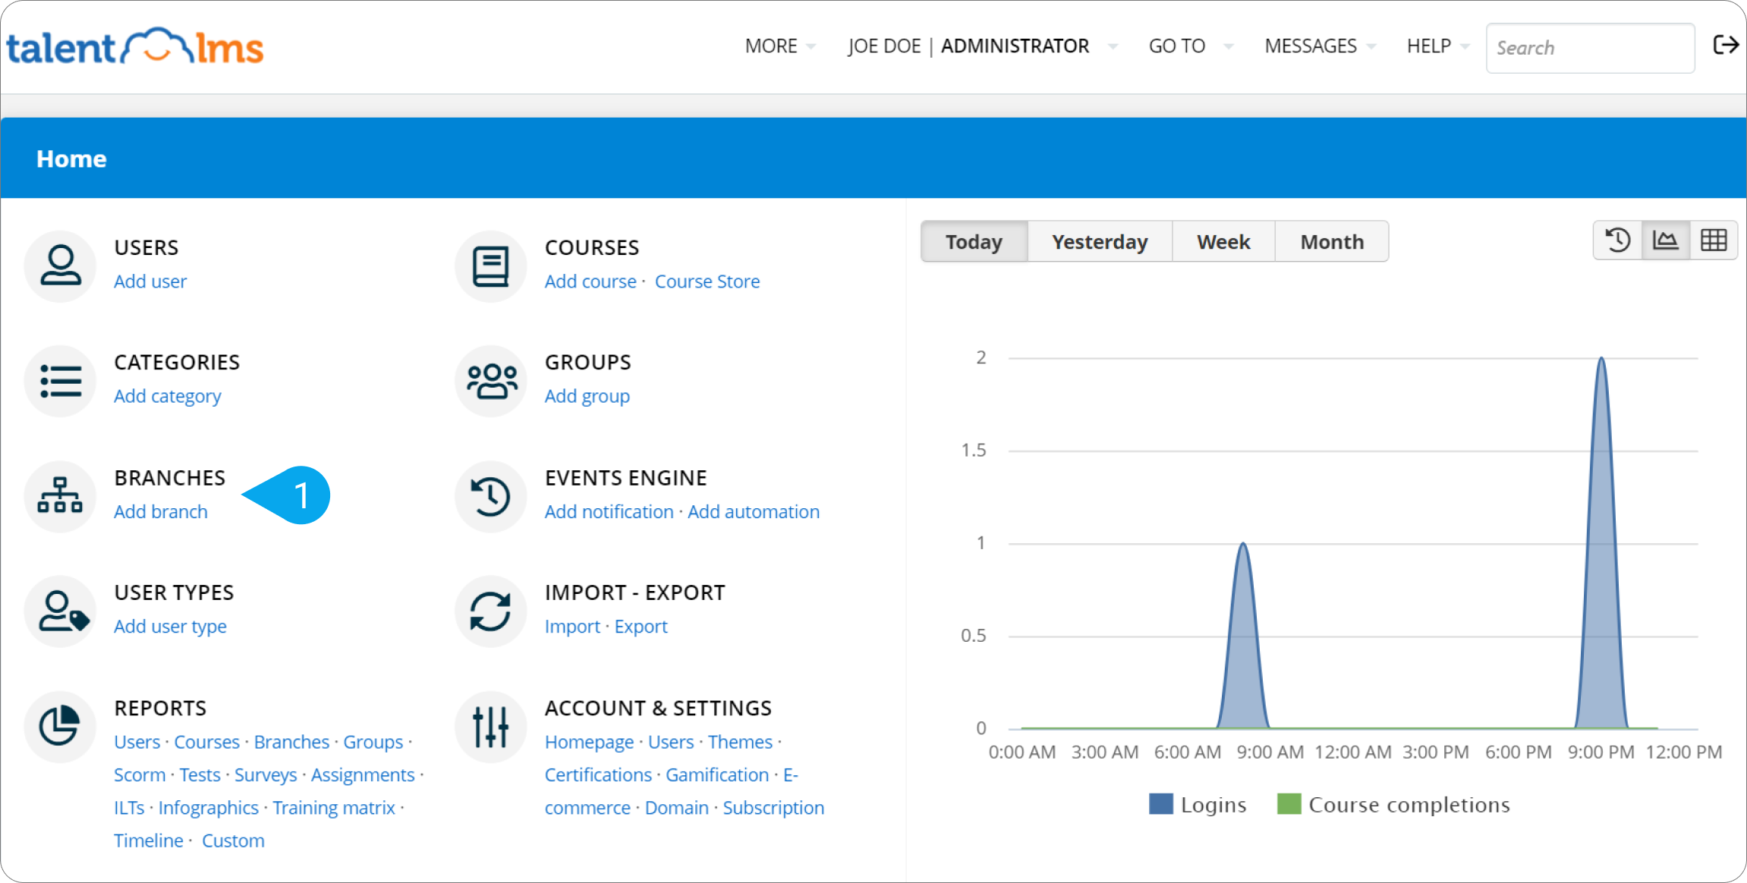Viewport: 1747px width, 883px height.
Task: Click the TalentLMS logo
Action: coord(135,47)
